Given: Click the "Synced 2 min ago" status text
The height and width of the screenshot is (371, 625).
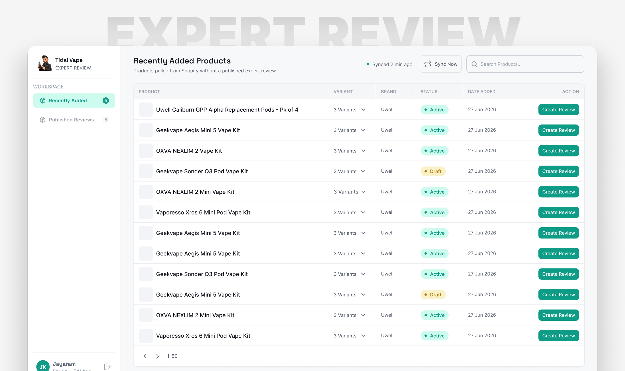Looking at the screenshot, I should coord(392,64).
